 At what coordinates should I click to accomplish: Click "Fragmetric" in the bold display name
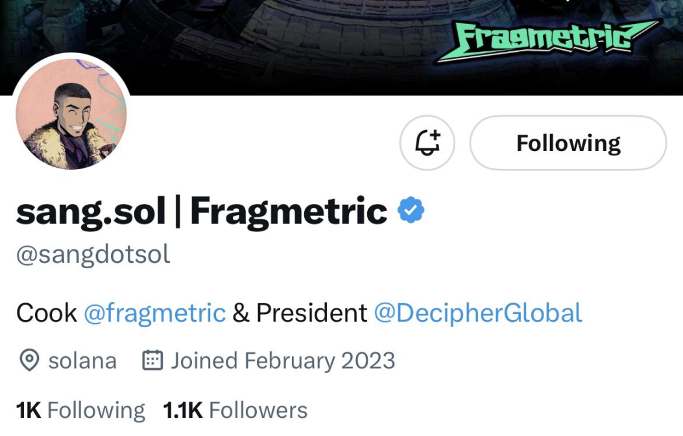click(289, 212)
